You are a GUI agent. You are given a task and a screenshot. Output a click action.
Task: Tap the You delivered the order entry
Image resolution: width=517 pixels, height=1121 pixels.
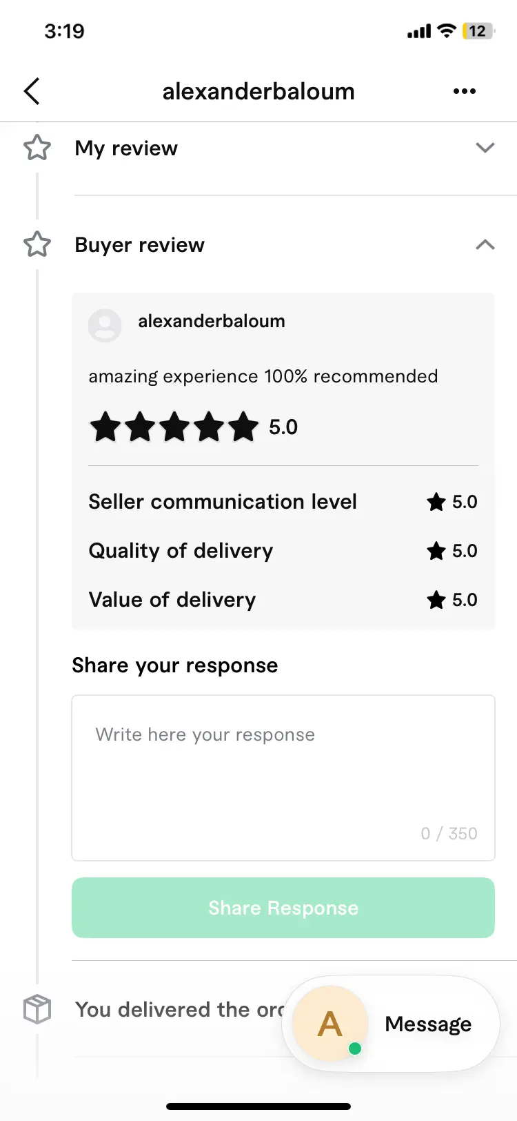179,1009
